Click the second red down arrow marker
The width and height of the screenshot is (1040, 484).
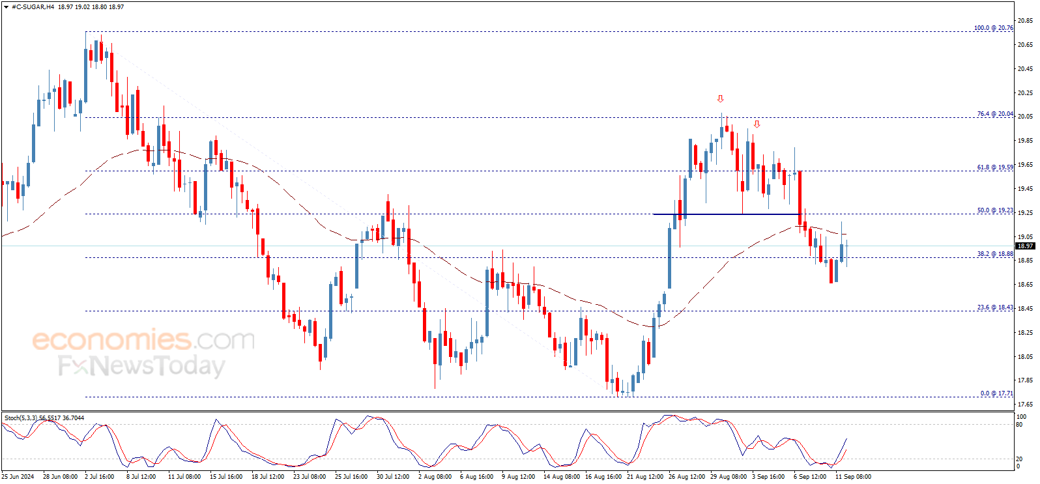[x=757, y=124]
